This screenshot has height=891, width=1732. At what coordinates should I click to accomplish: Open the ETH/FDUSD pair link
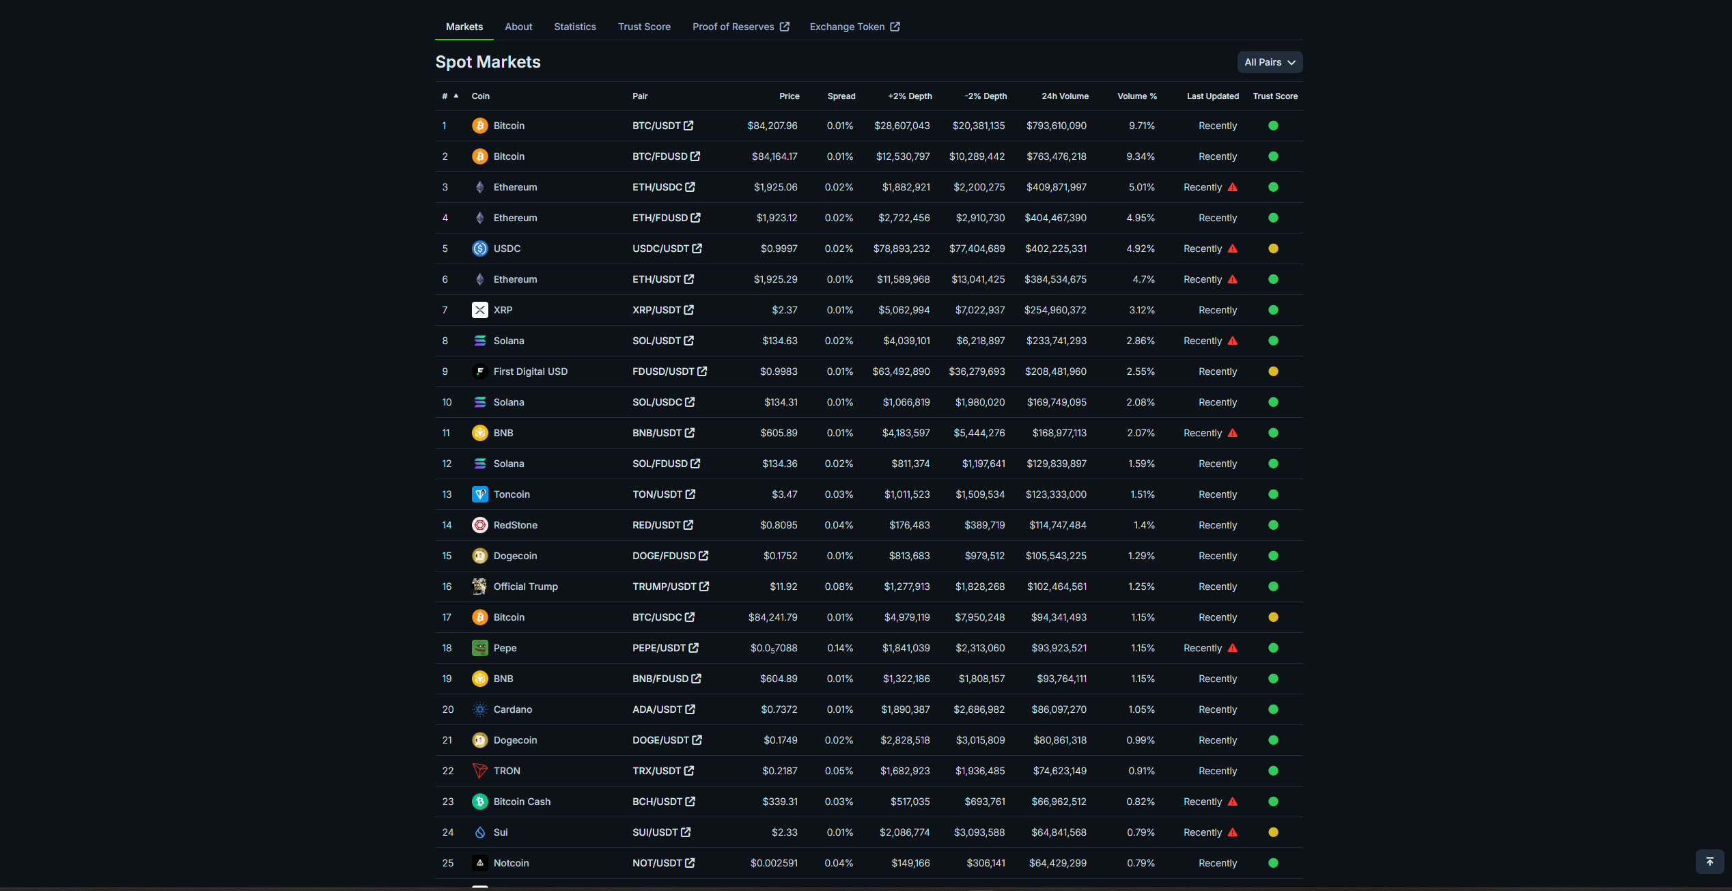(660, 218)
